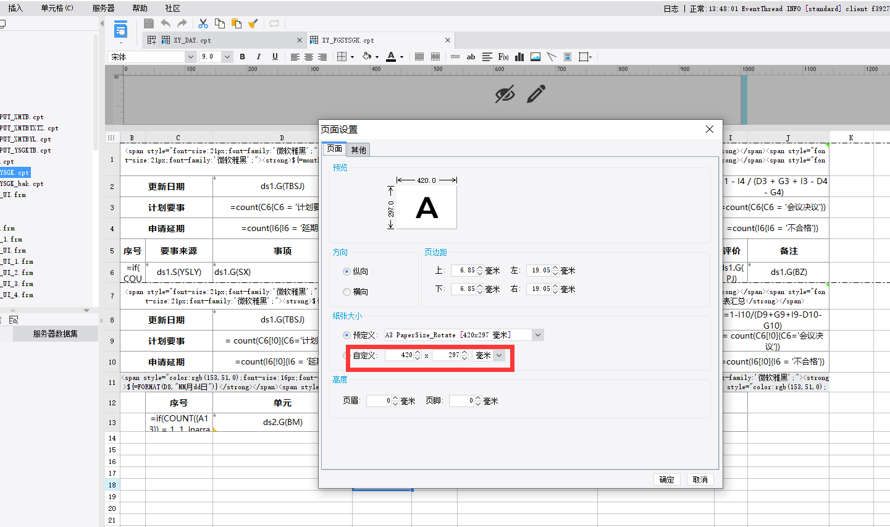Open A3 PaperSize_Rotate predefined size dropdown
Image resolution: width=890 pixels, height=527 pixels.
point(538,335)
